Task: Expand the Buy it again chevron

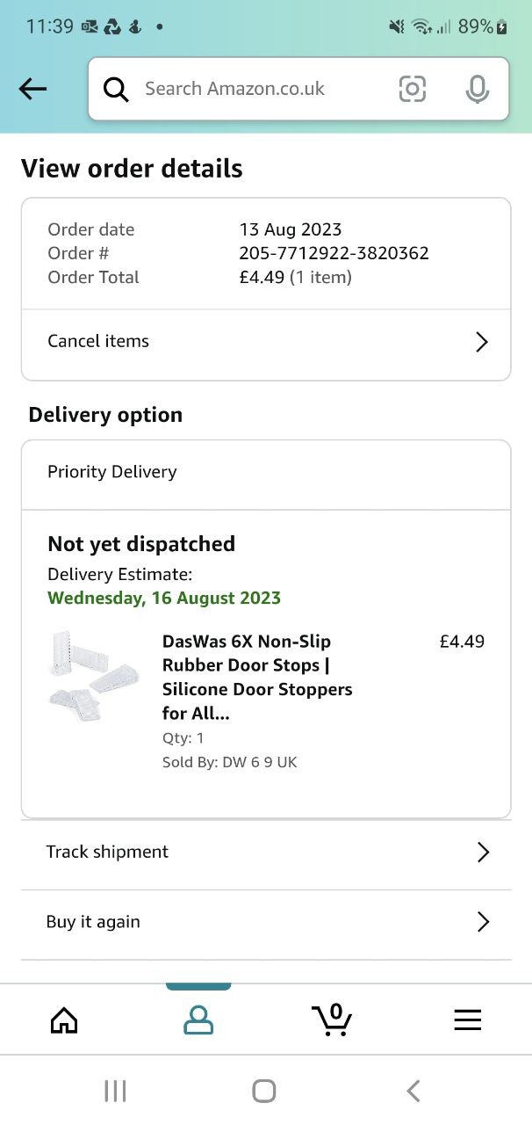Action: [x=482, y=922]
